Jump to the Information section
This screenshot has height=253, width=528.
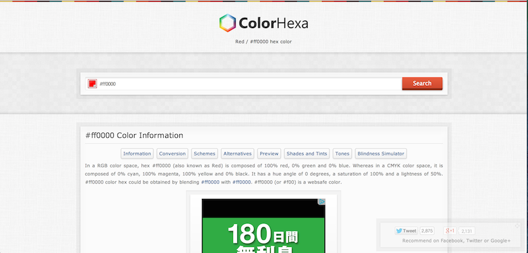click(137, 154)
